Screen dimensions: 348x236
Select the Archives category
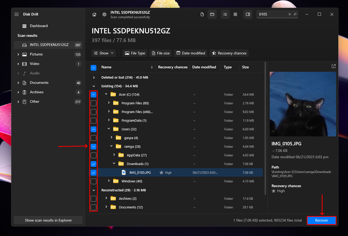[48, 92]
